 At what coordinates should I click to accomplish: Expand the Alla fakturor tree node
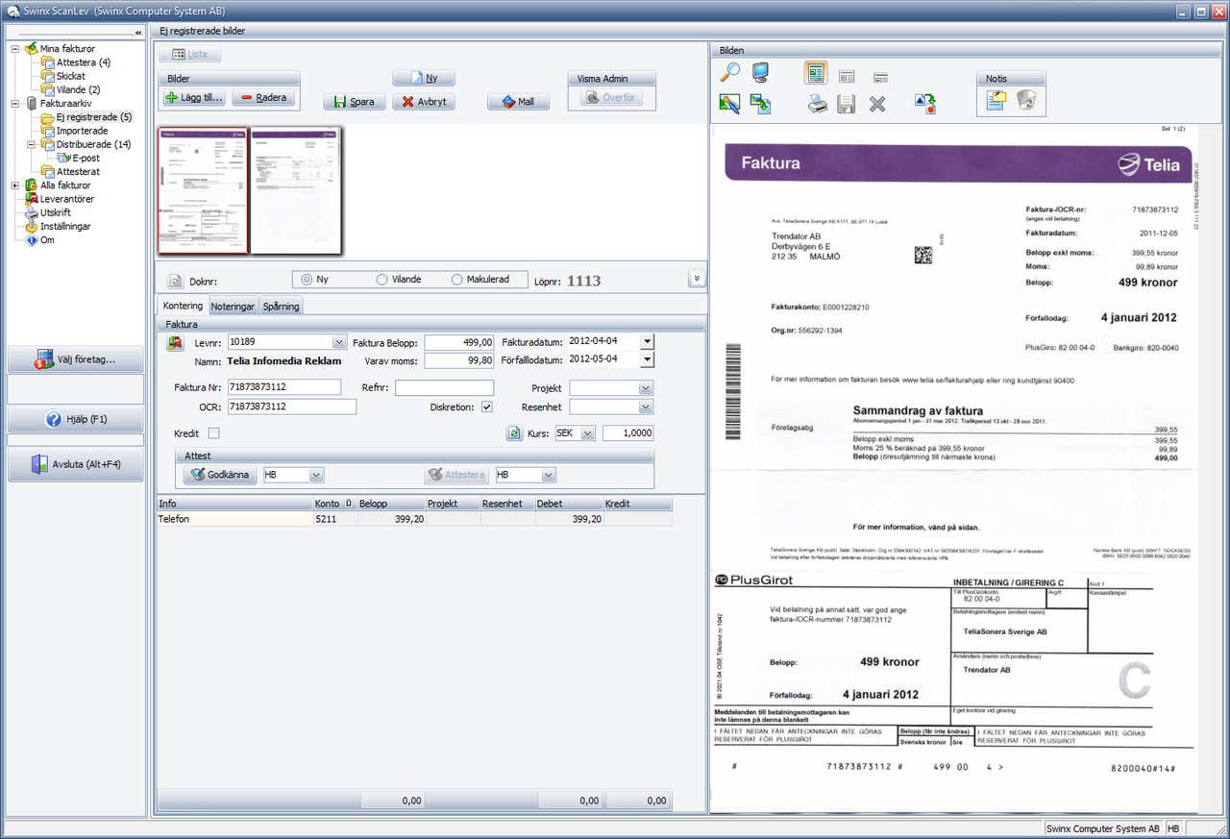pyautogui.click(x=15, y=185)
